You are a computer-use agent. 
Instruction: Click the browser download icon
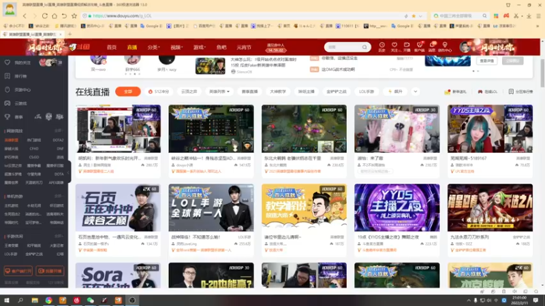tap(529, 16)
